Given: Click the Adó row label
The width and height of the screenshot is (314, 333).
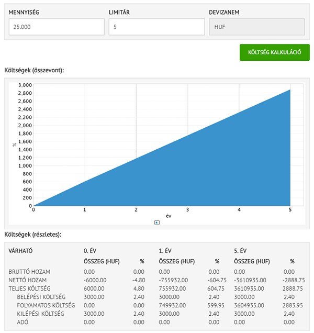Looking at the screenshot, I should coord(24,322).
